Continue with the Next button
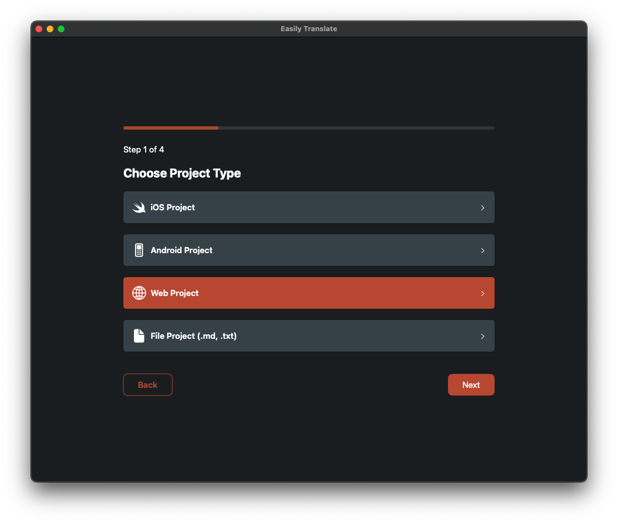 pos(471,385)
